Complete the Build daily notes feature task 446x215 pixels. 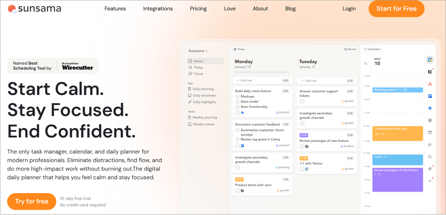click(238, 113)
